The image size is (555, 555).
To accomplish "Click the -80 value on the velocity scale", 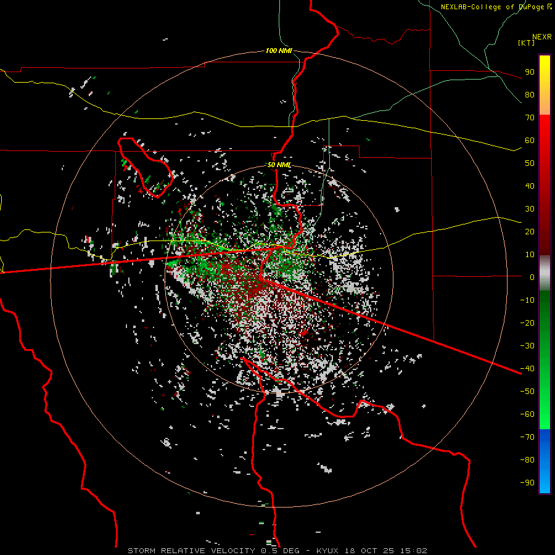I will [x=527, y=460].
